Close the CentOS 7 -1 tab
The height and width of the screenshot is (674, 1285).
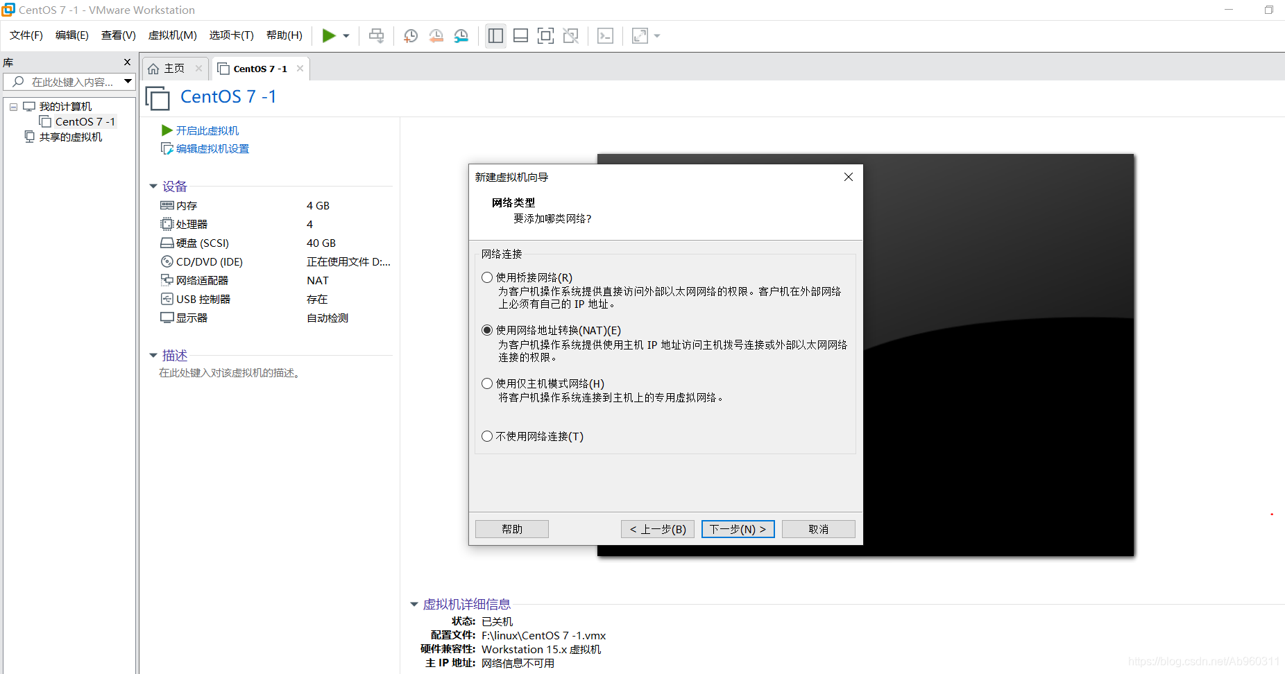click(x=300, y=68)
